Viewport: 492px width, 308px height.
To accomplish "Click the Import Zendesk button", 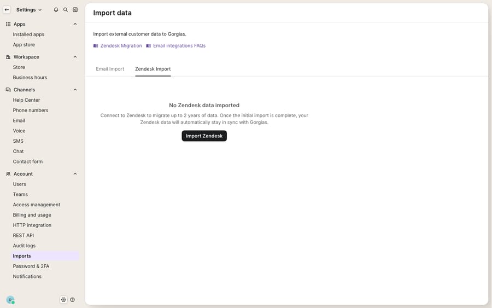I will pos(204,136).
